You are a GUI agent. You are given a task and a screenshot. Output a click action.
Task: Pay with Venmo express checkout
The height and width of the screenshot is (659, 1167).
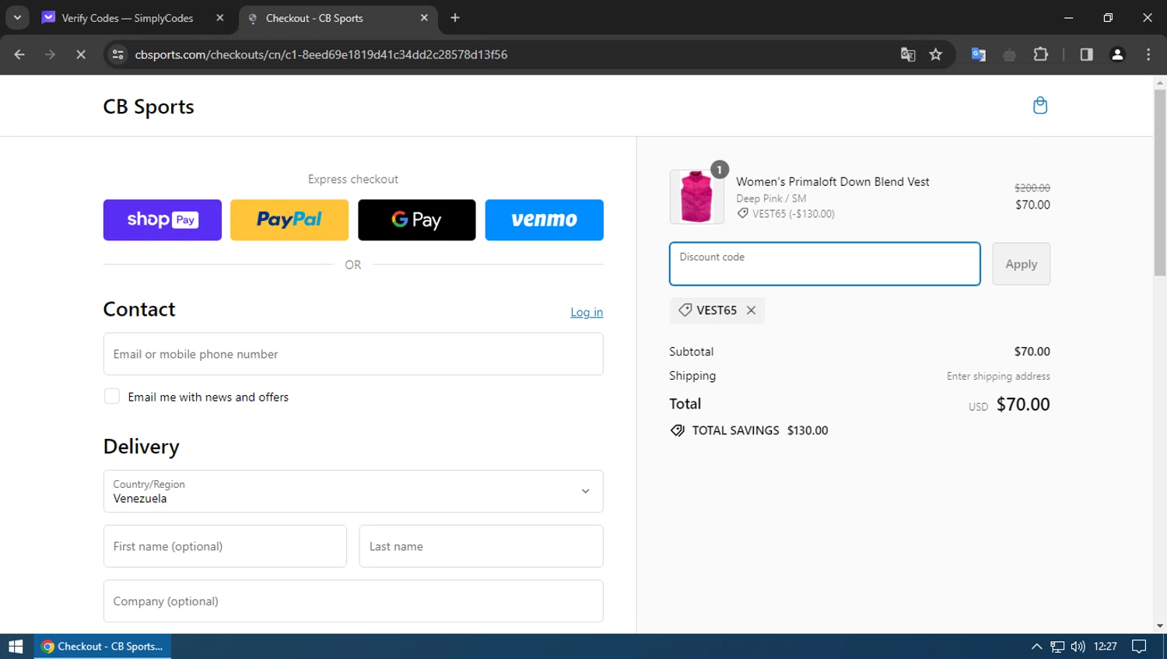545,219
